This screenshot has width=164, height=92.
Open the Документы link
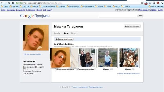pyautogui.click(x=20, y=10)
